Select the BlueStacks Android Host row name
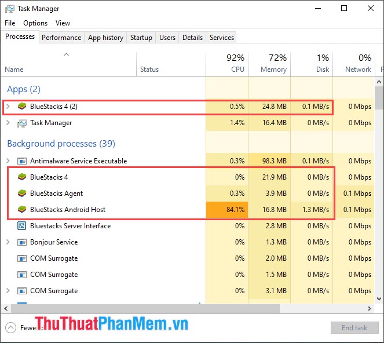The image size is (384, 343). (x=68, y=210)
